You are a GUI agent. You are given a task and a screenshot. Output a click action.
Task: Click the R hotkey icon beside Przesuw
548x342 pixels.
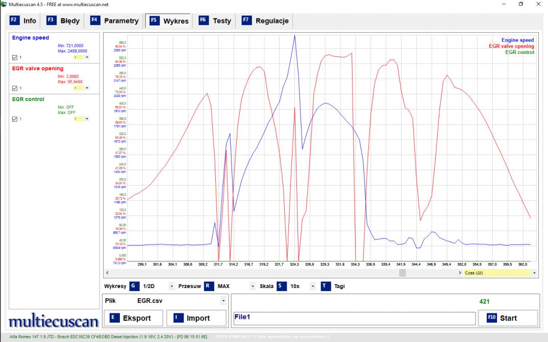(209, 286)
